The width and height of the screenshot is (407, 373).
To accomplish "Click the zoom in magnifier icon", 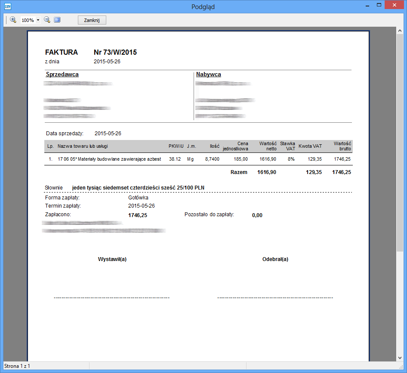I will [x=13, y=20].
